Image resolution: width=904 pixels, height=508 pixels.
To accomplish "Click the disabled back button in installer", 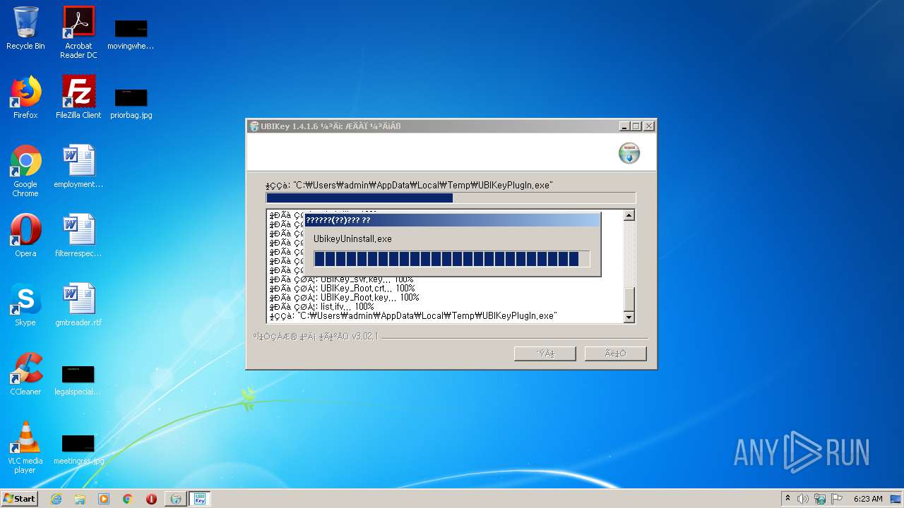I will point(545,353).
